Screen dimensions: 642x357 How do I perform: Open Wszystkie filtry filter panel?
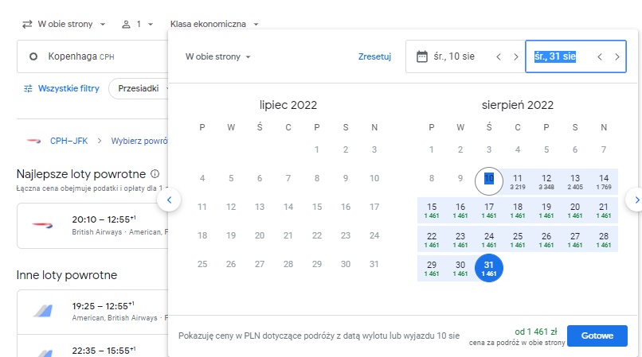[x=61, y=88]
